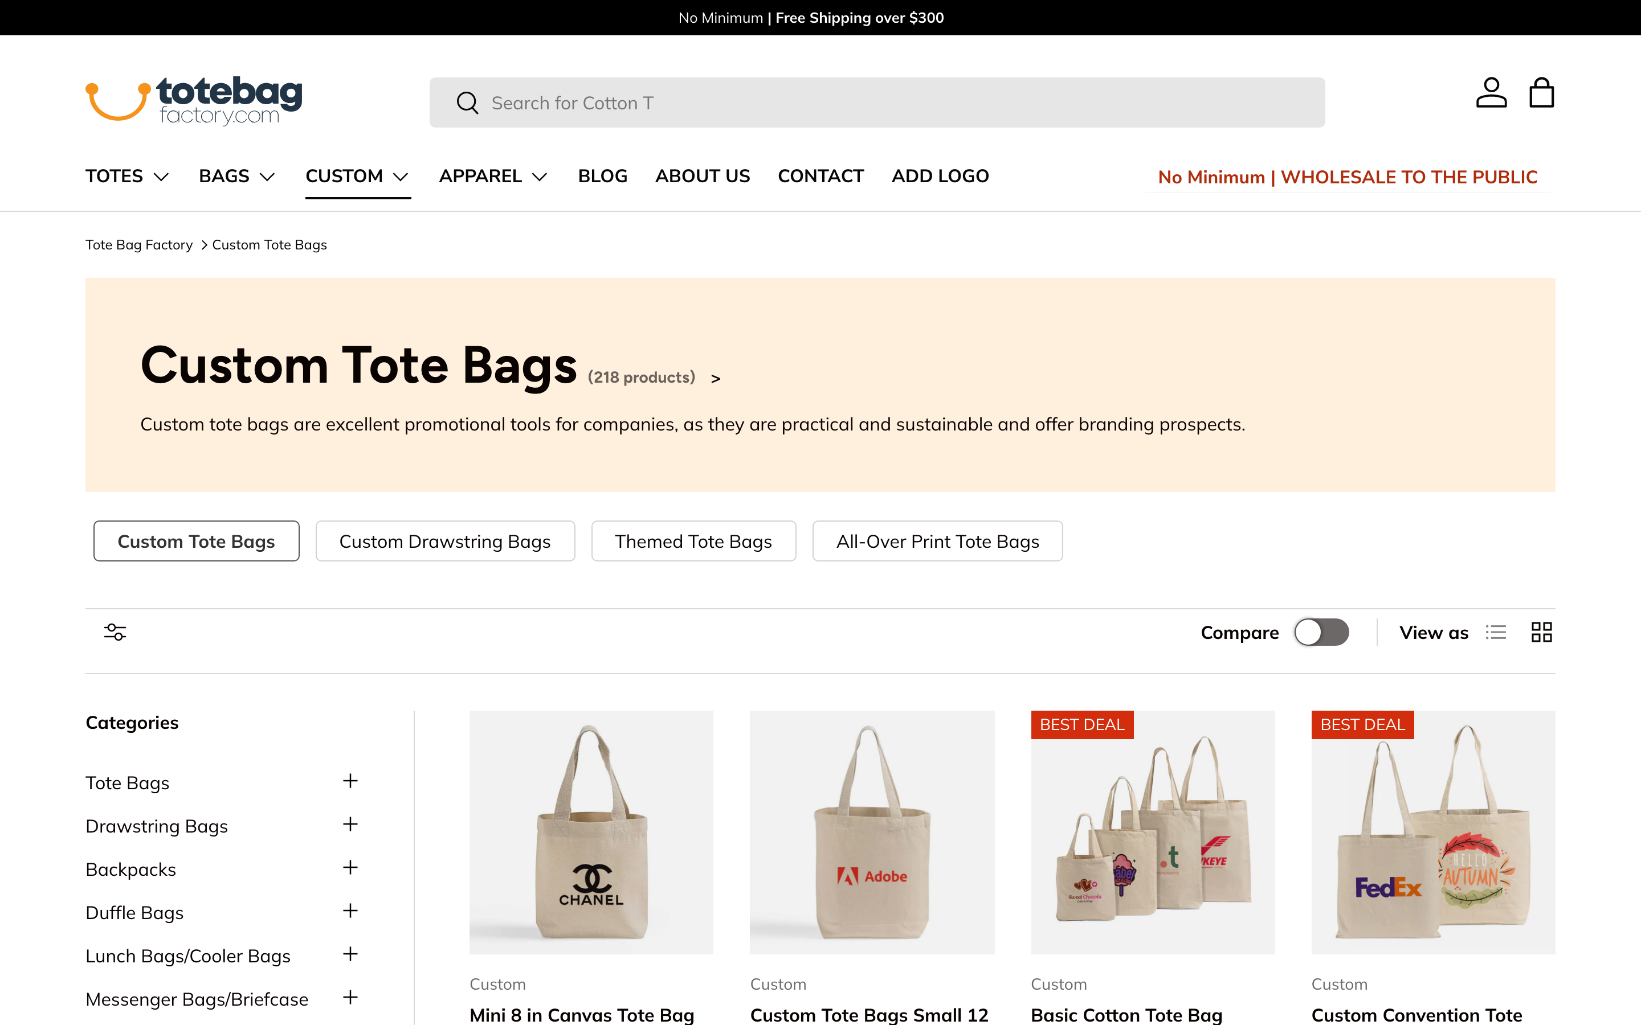Open the CONTACT page
The width and height of the screenshot is (1641, 1025).
(x=820, y=177)
